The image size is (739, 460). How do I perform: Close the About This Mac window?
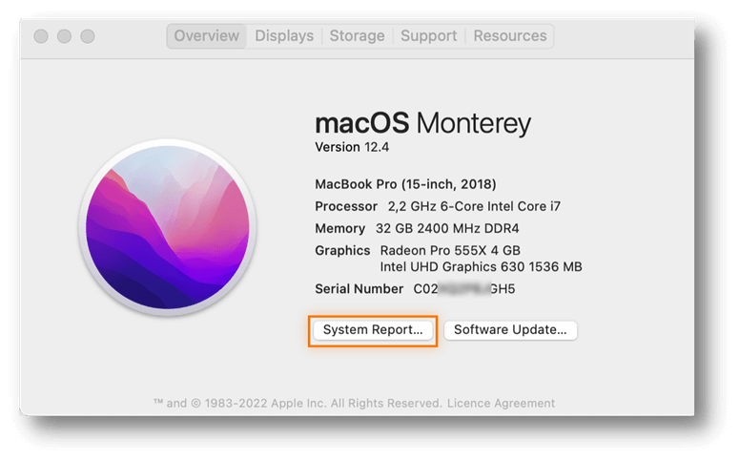point(41,36)
